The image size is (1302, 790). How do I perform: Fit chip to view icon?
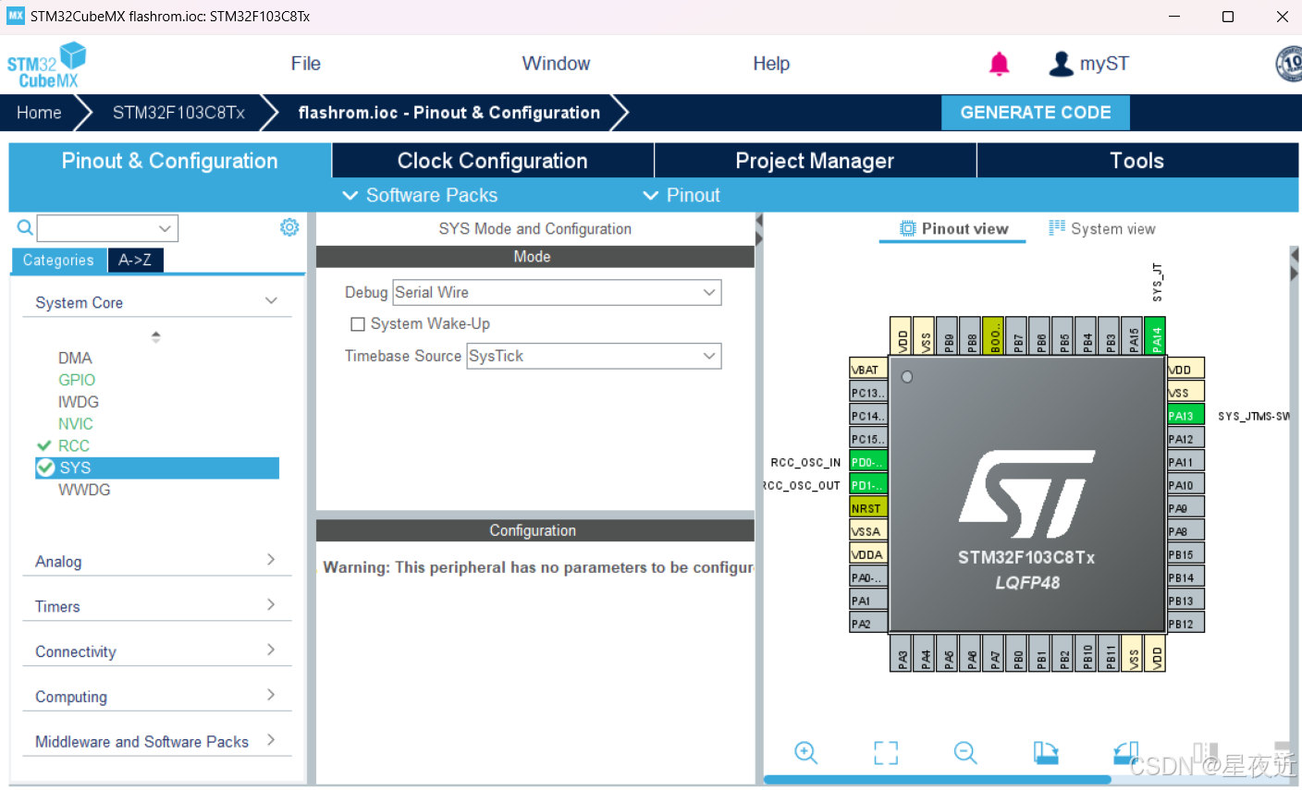tap(886, 752)
